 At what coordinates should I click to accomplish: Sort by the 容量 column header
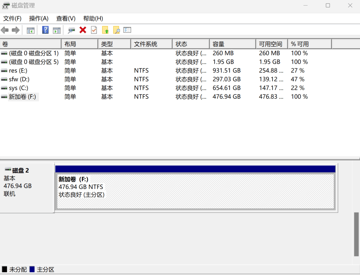(x=232, y=44)
